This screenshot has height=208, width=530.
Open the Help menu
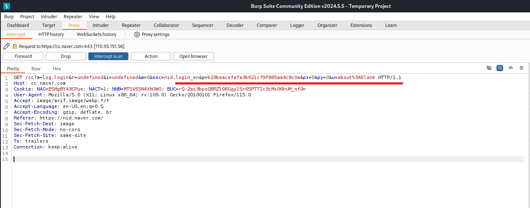point(110,17)
